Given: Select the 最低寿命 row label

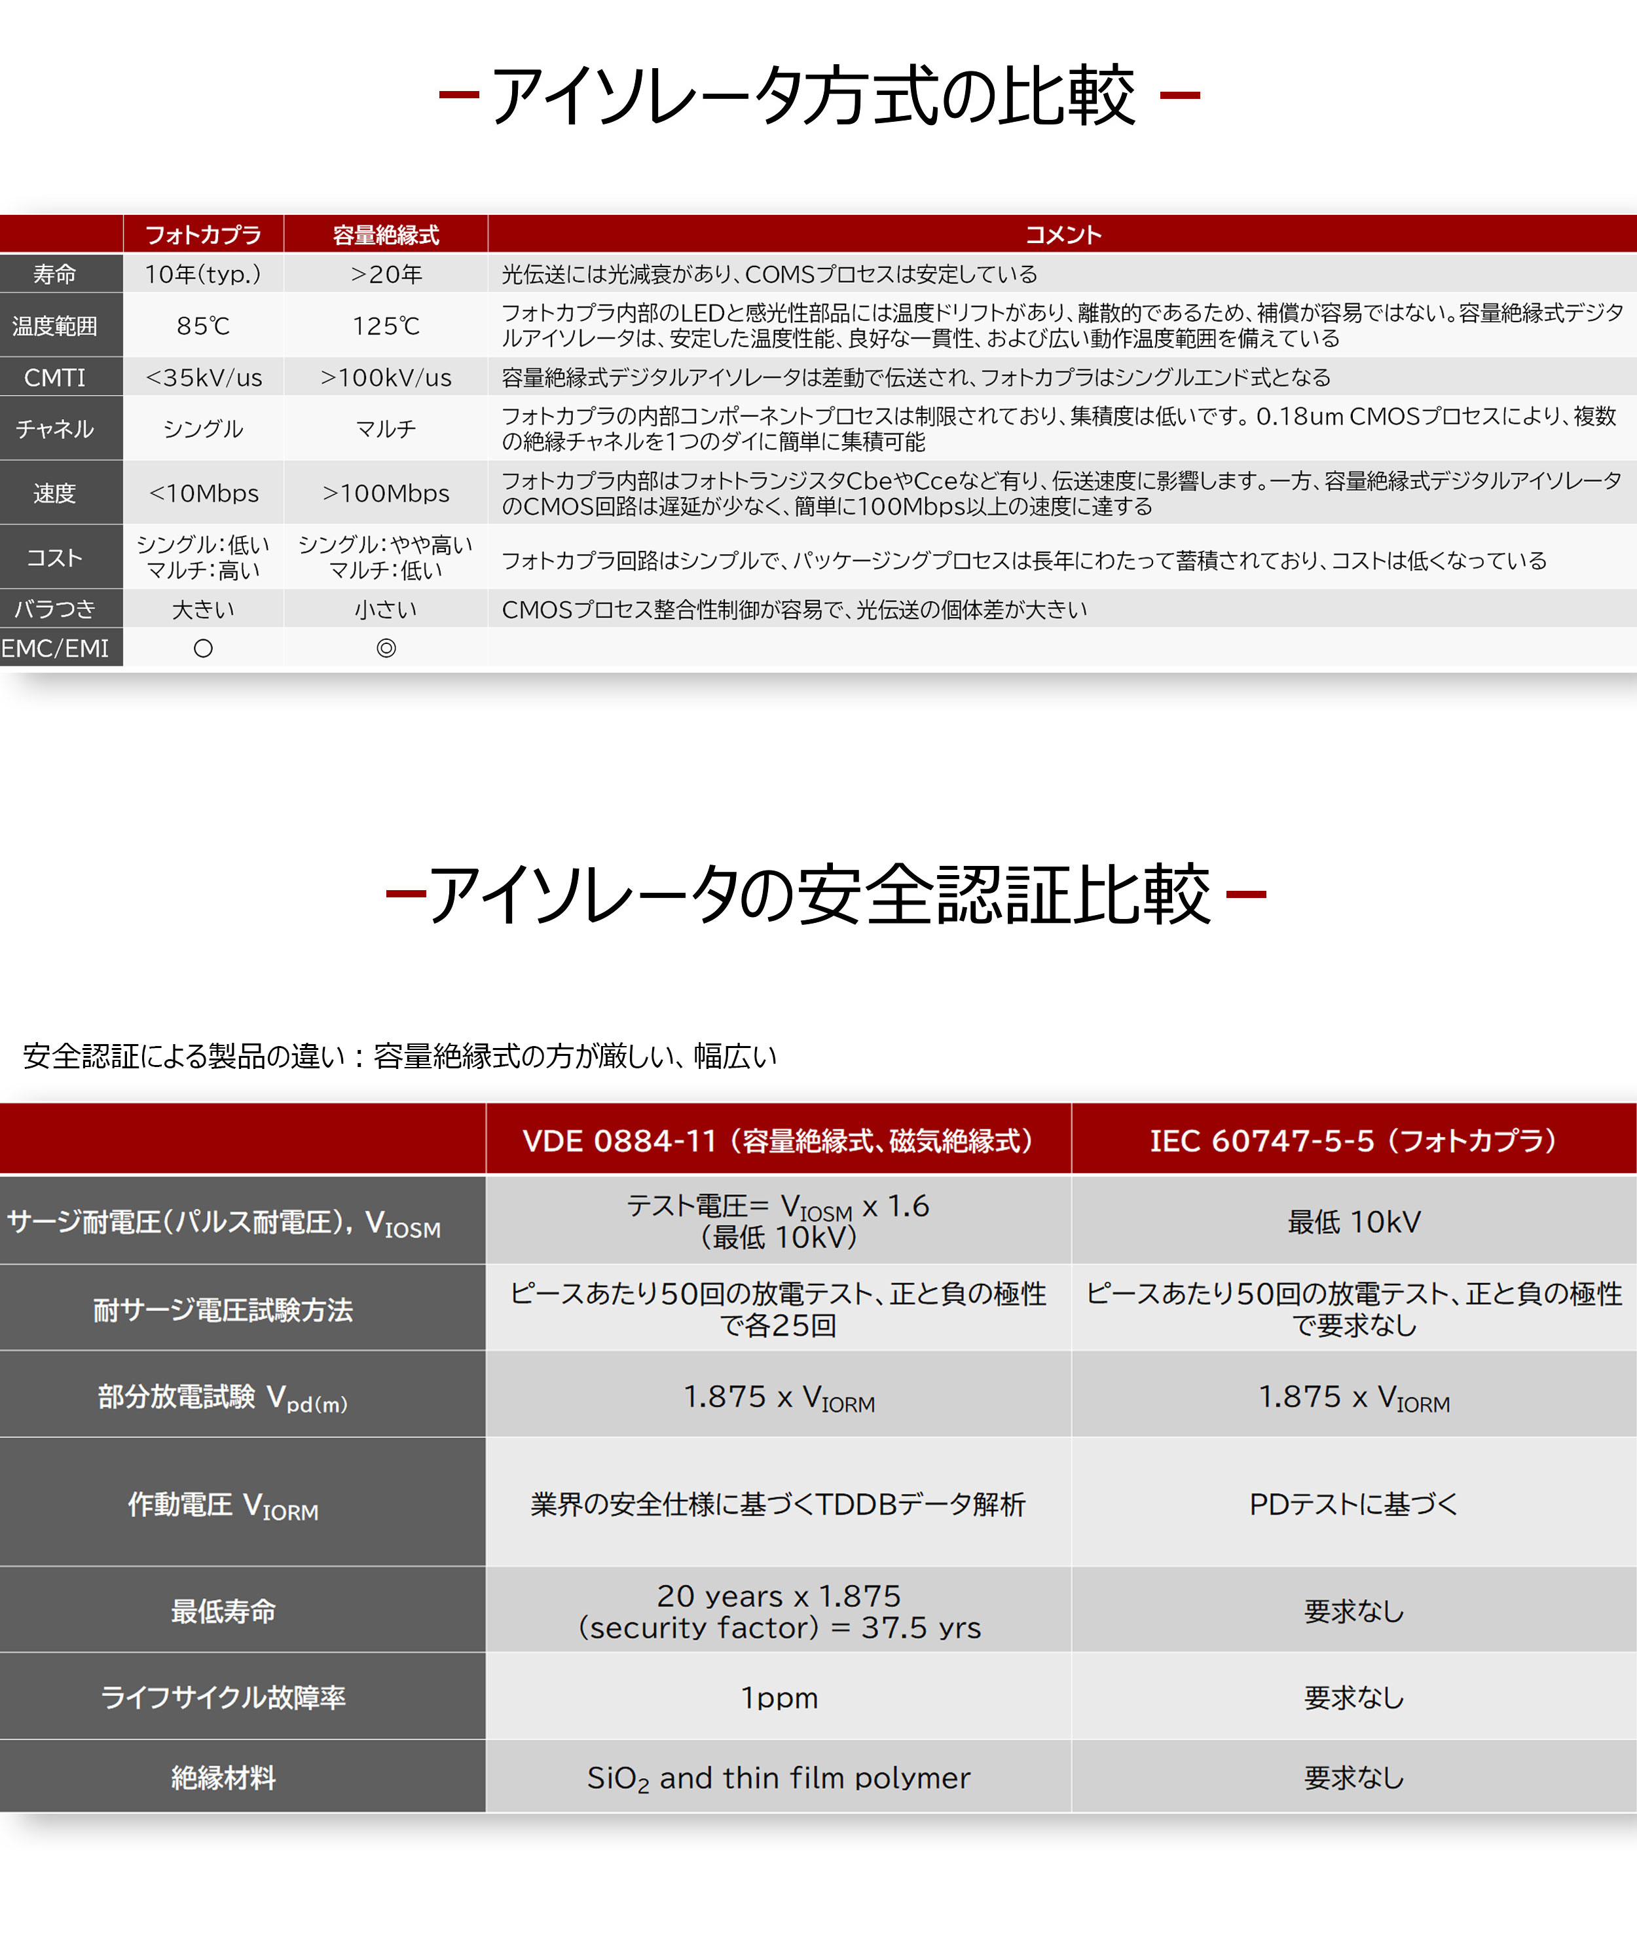Looking at the screenshot, I should point(223,1611).
